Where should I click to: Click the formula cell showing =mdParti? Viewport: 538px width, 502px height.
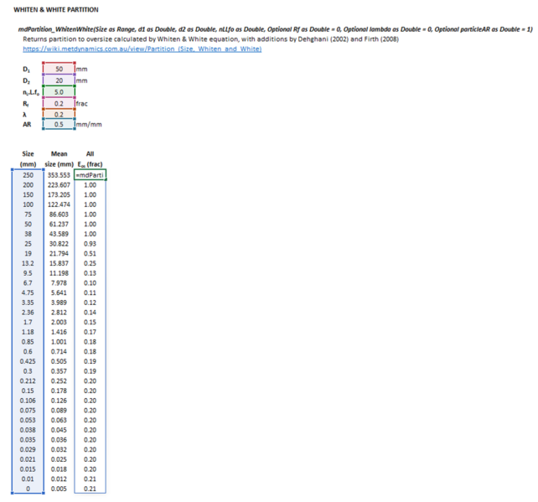92,174
